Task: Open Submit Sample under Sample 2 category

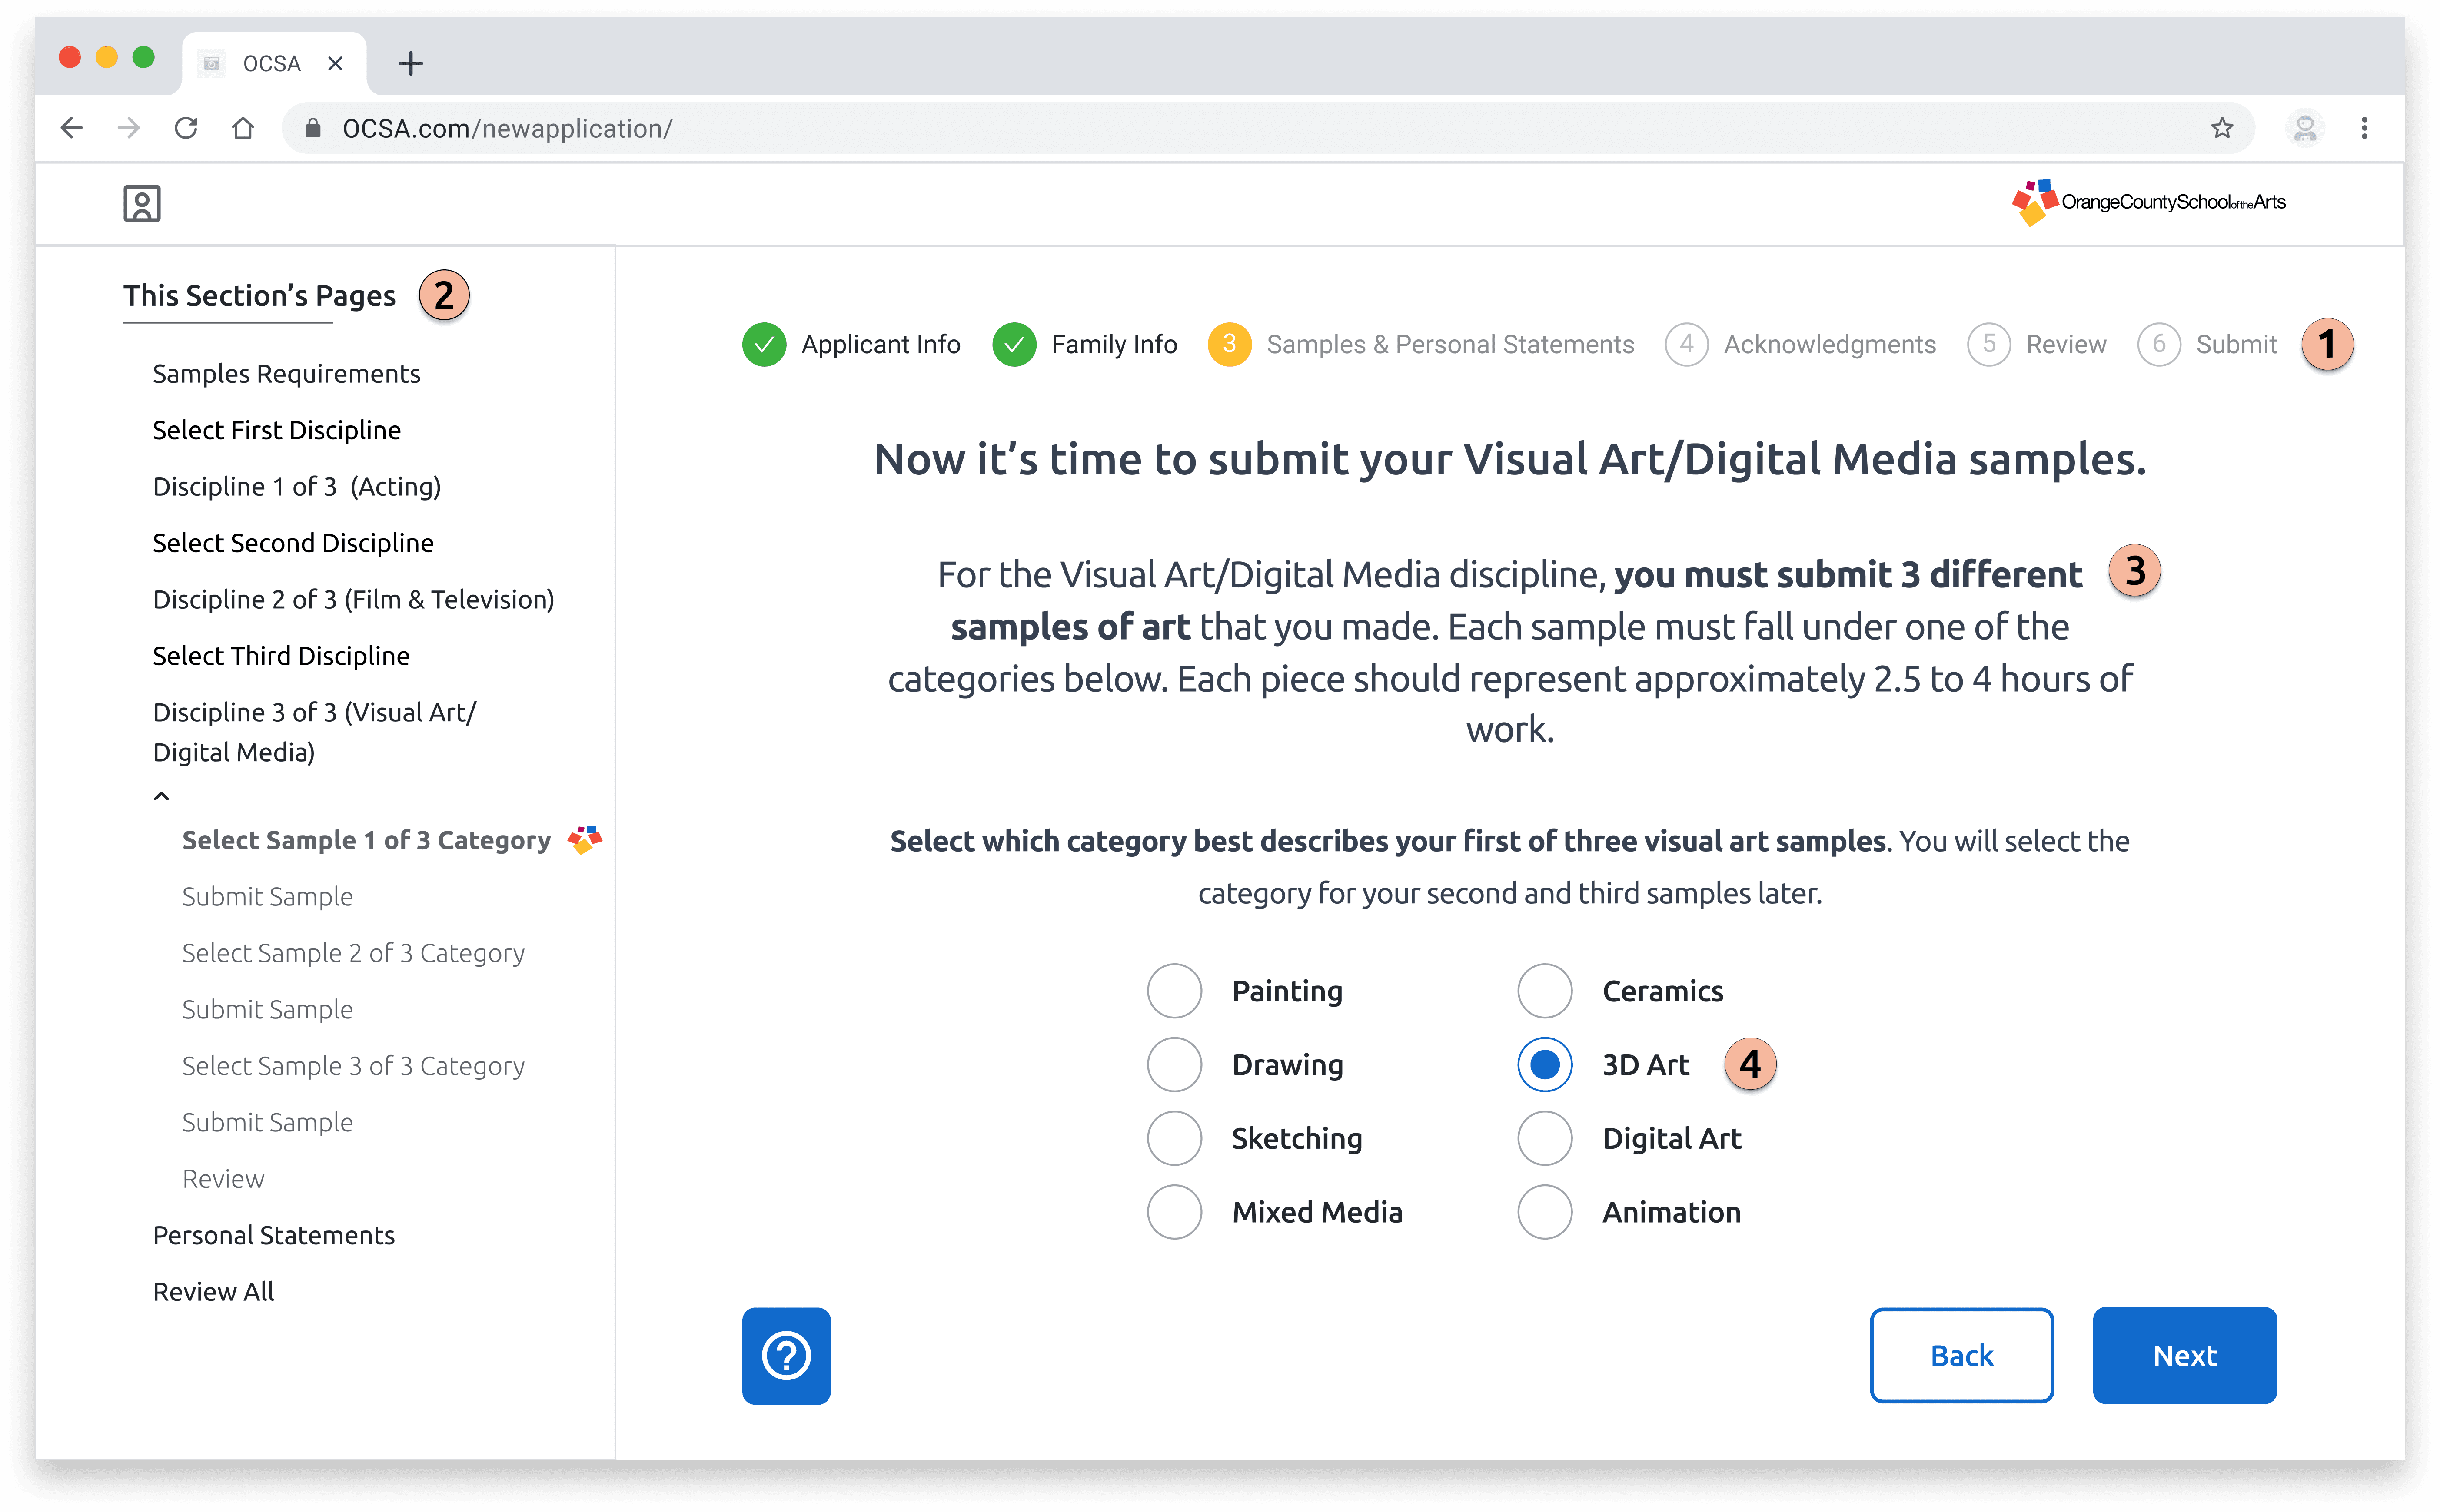Action: click(267, 1010)
